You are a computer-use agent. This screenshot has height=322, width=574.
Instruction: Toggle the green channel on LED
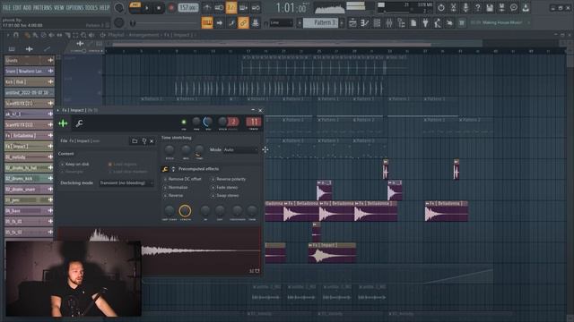pyautogui.click(x=184, y=122)
